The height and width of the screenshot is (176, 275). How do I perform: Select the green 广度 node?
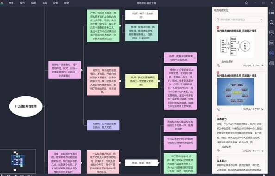pos(103,26)
